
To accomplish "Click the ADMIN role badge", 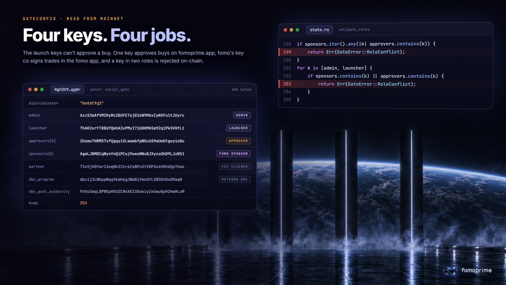I will tap(242, 115).
